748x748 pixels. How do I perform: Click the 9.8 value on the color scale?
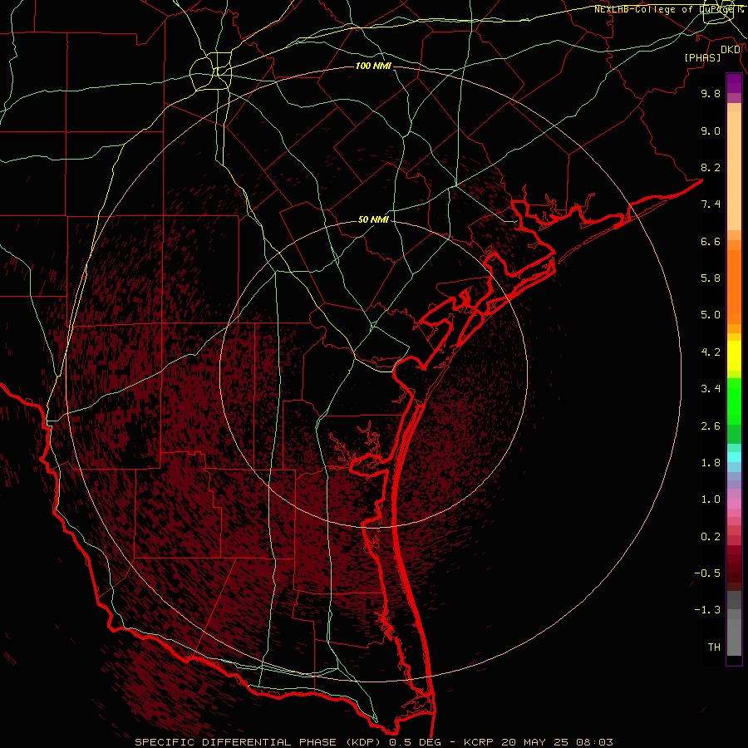pyautogui.click(x=711, y=93)
